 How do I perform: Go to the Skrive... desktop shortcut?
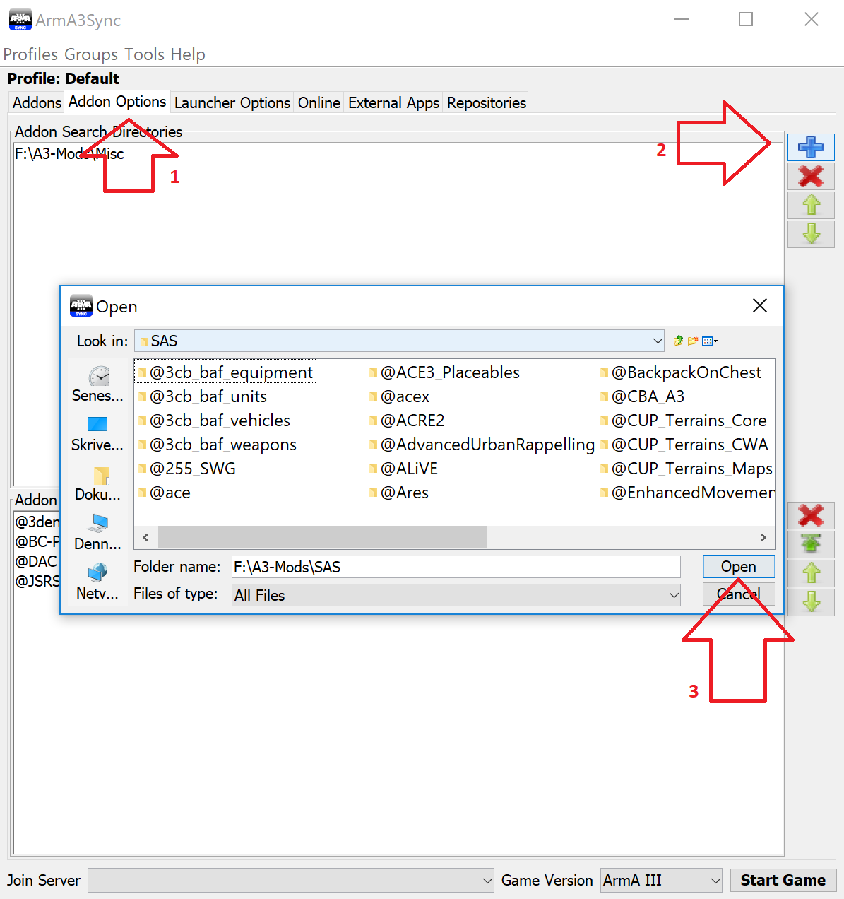(x=97, y=433)
